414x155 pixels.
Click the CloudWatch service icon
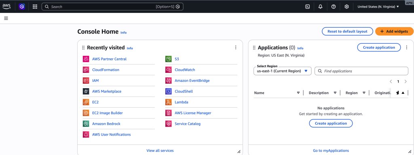pos(169,70)
